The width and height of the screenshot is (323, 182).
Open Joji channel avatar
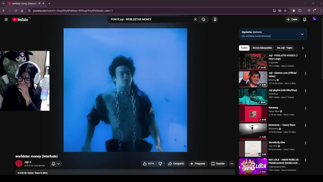point(19,163)
